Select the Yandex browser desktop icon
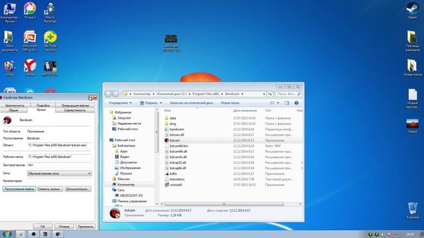 coord(30,67)
